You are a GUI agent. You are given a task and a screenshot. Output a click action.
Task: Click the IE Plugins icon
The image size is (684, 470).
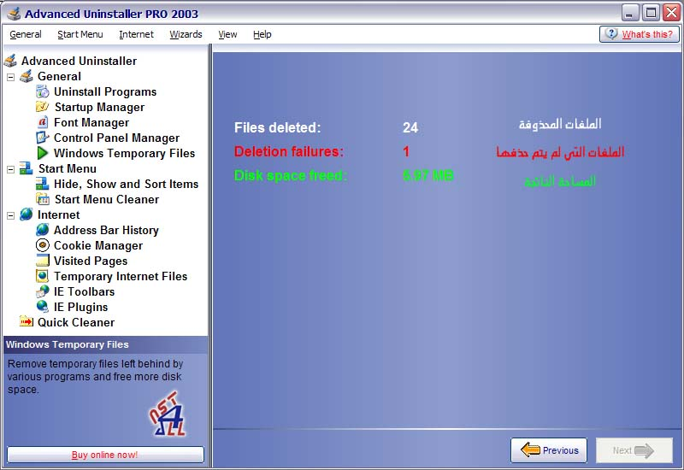[x=43, y=307]
